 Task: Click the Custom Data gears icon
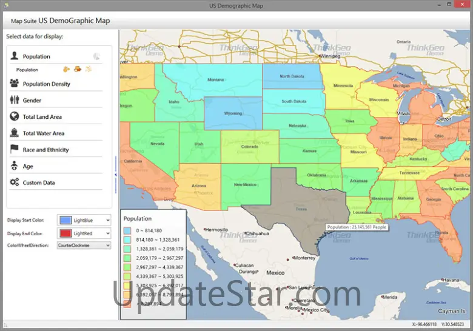pos(14,182)
